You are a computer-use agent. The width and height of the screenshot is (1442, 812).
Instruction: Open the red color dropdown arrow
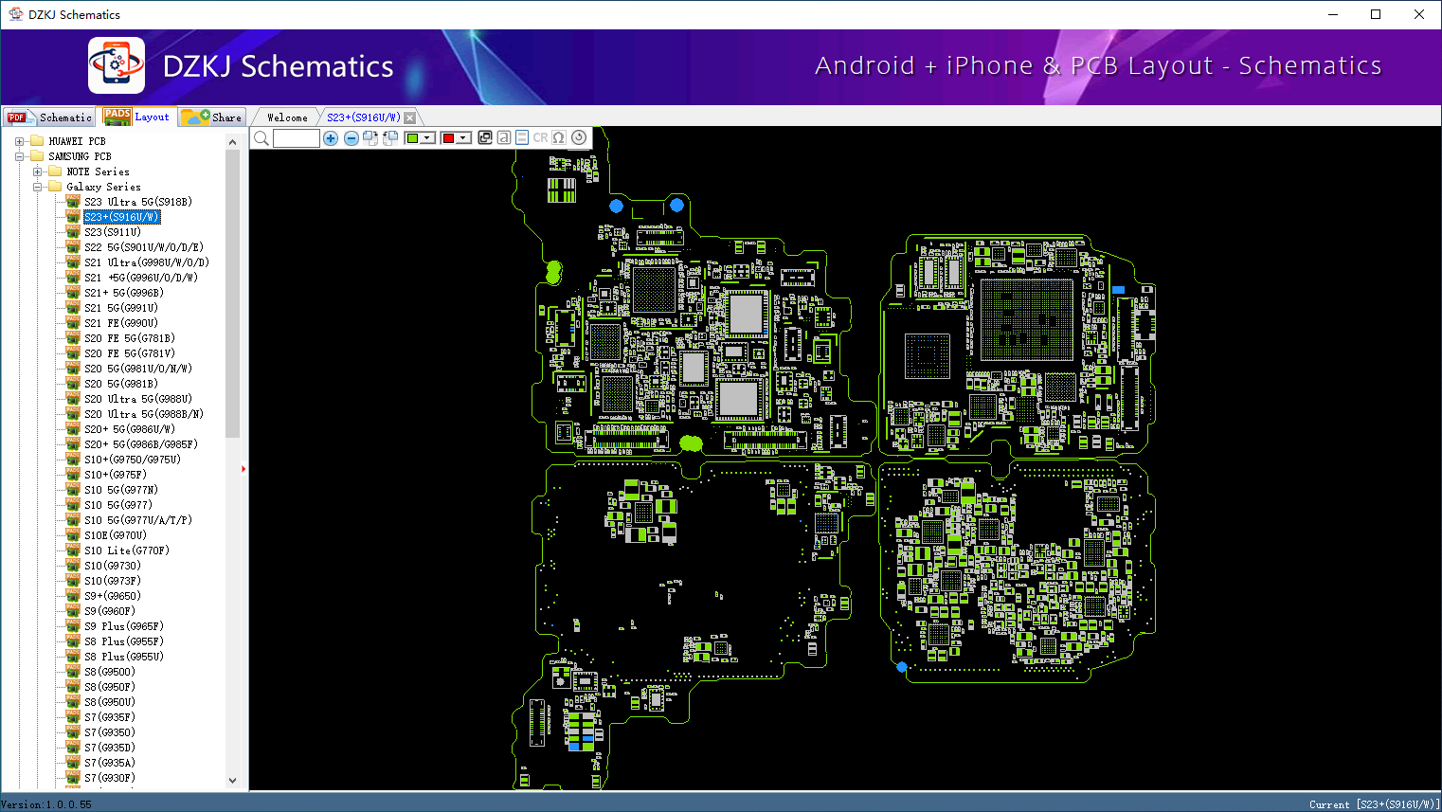pyautogui.click(x=464, y=138)
